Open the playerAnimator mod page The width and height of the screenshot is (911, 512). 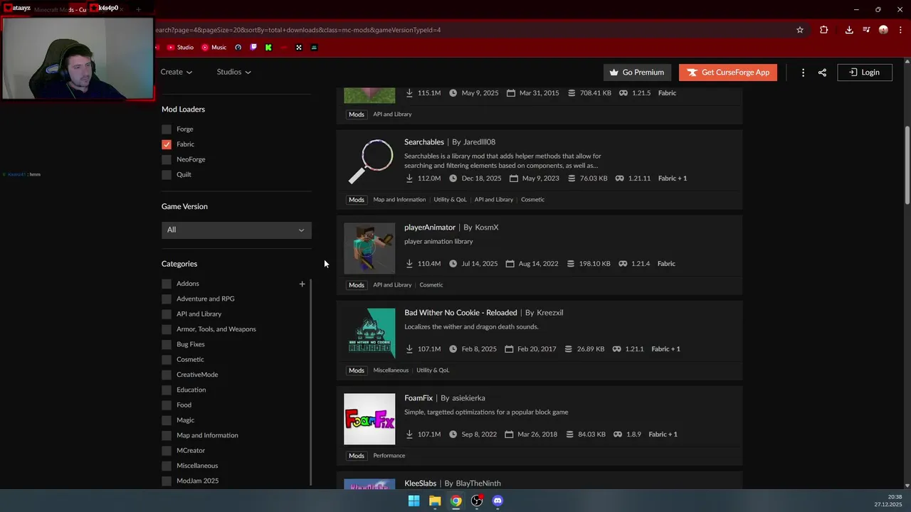pos(430,228)
